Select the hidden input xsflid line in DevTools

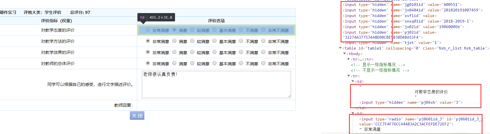tap(390, 16)
